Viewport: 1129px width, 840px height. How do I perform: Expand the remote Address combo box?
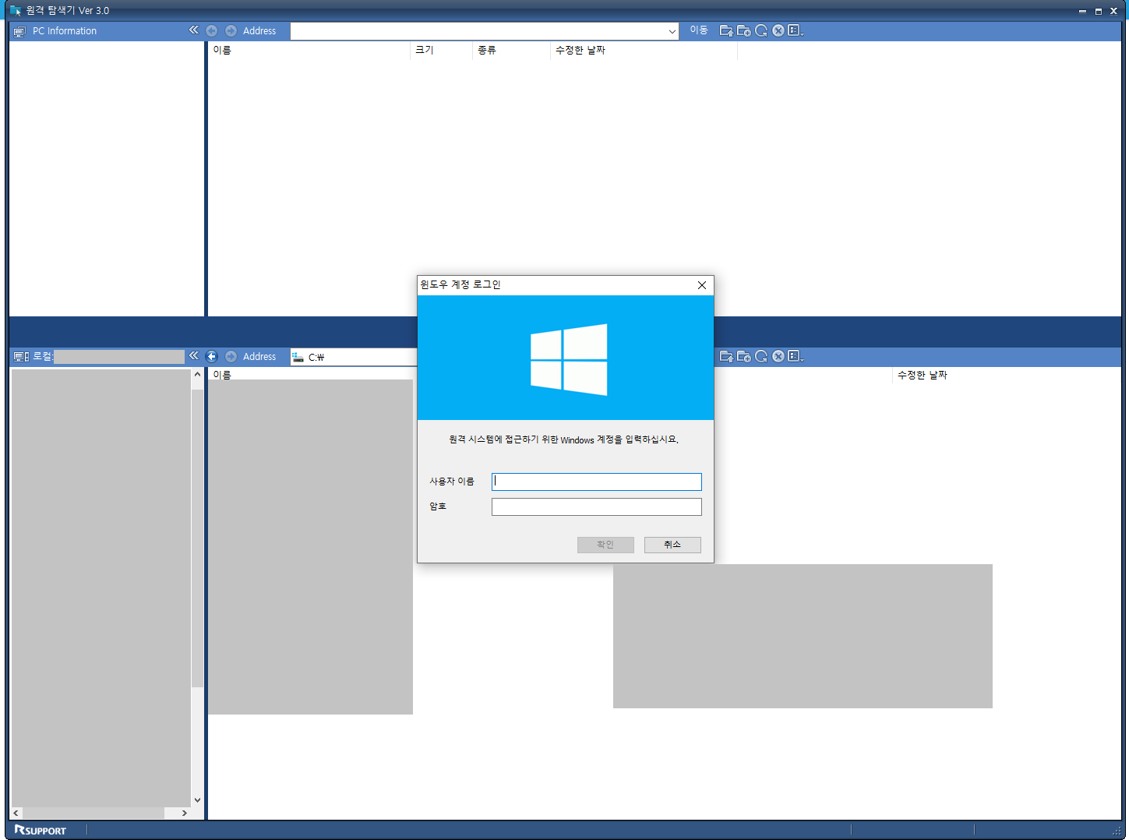(672, 31)
